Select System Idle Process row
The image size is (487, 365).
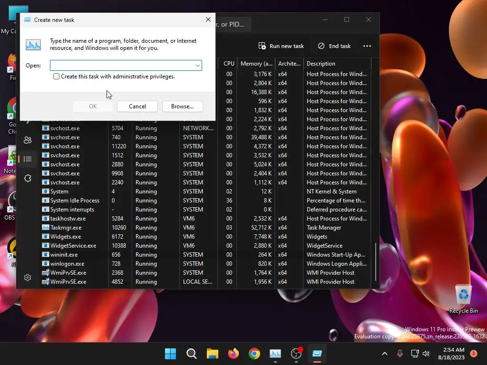click(206, 201)
